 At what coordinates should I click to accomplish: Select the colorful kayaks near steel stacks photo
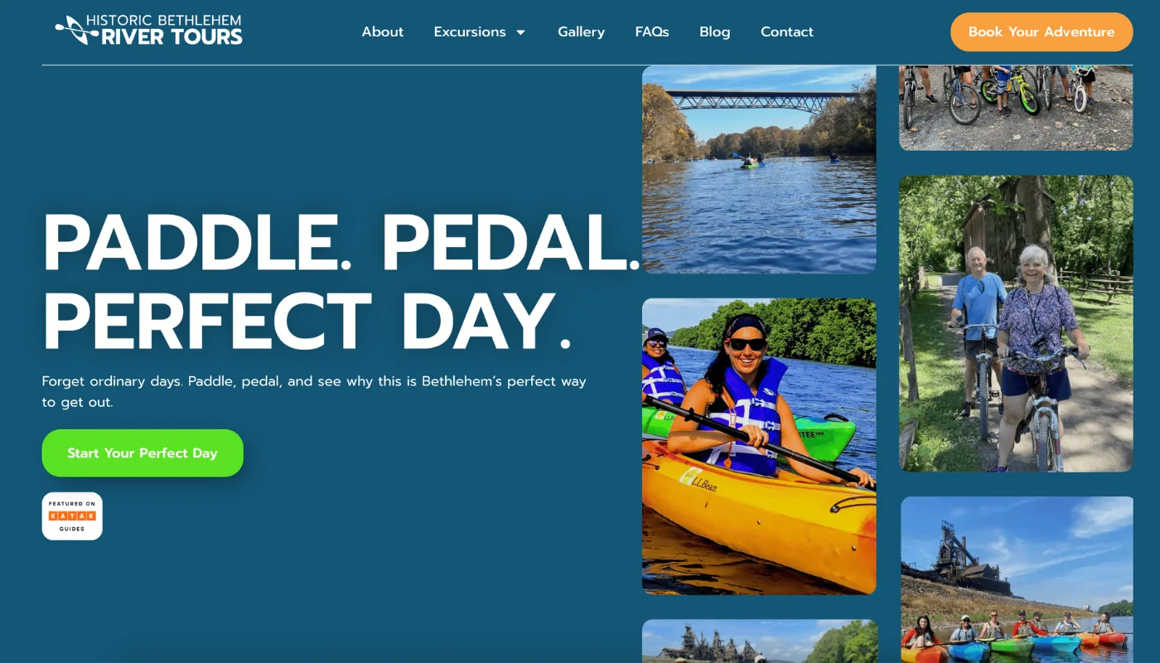pyautogui.click(x=1016, y=580)
